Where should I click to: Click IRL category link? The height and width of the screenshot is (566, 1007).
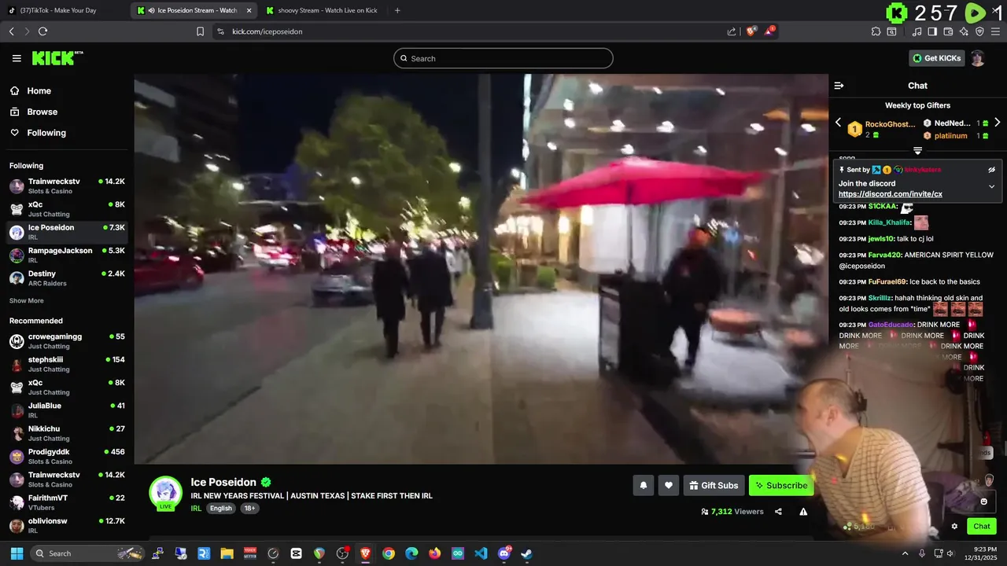pyautogui.click(x=196, y=509)
